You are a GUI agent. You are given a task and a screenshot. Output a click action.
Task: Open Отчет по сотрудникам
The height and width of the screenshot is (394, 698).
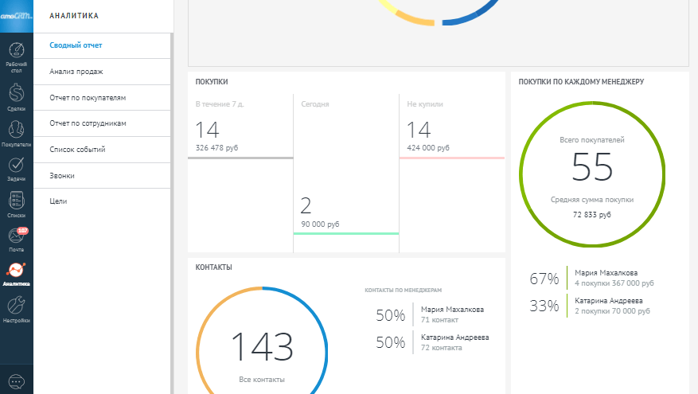[88, 123]
